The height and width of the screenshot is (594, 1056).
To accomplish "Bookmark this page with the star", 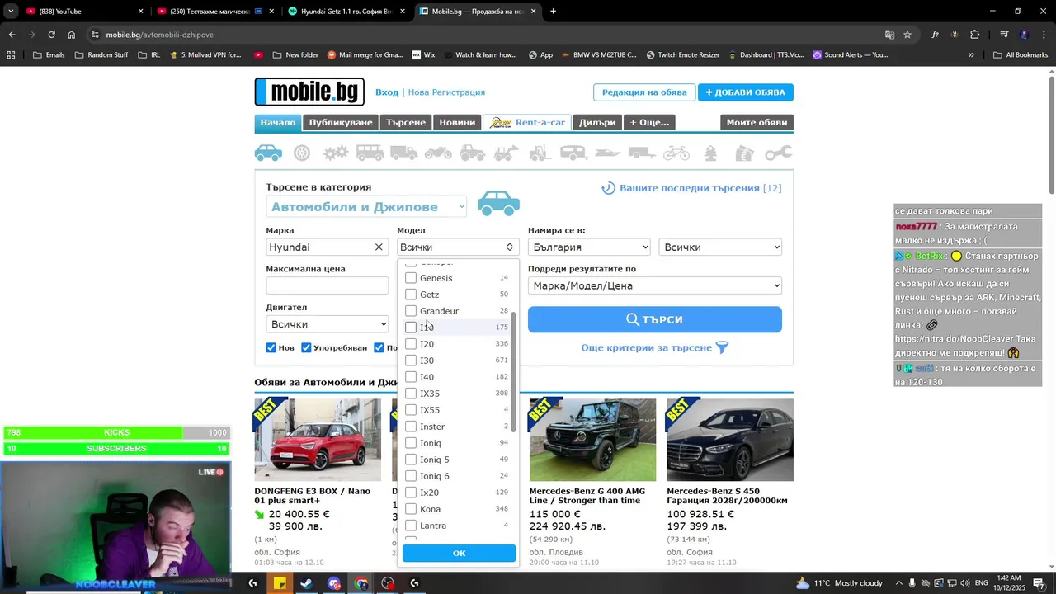I will (907, 35).
